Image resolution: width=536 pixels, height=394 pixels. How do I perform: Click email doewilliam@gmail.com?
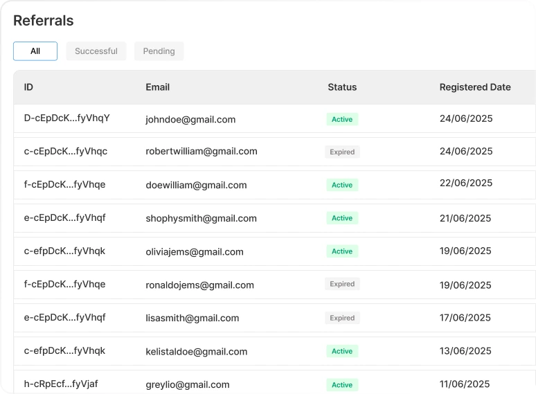[196, 185]
